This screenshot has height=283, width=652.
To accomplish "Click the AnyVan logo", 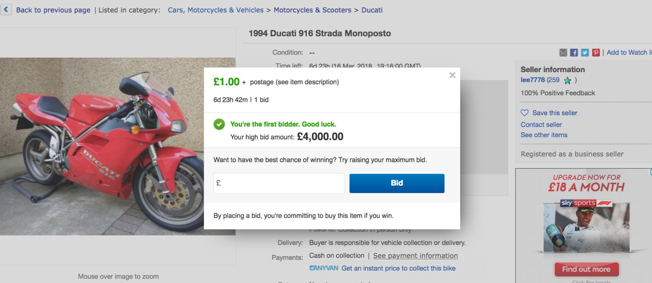I will click(x=324, y=268).
